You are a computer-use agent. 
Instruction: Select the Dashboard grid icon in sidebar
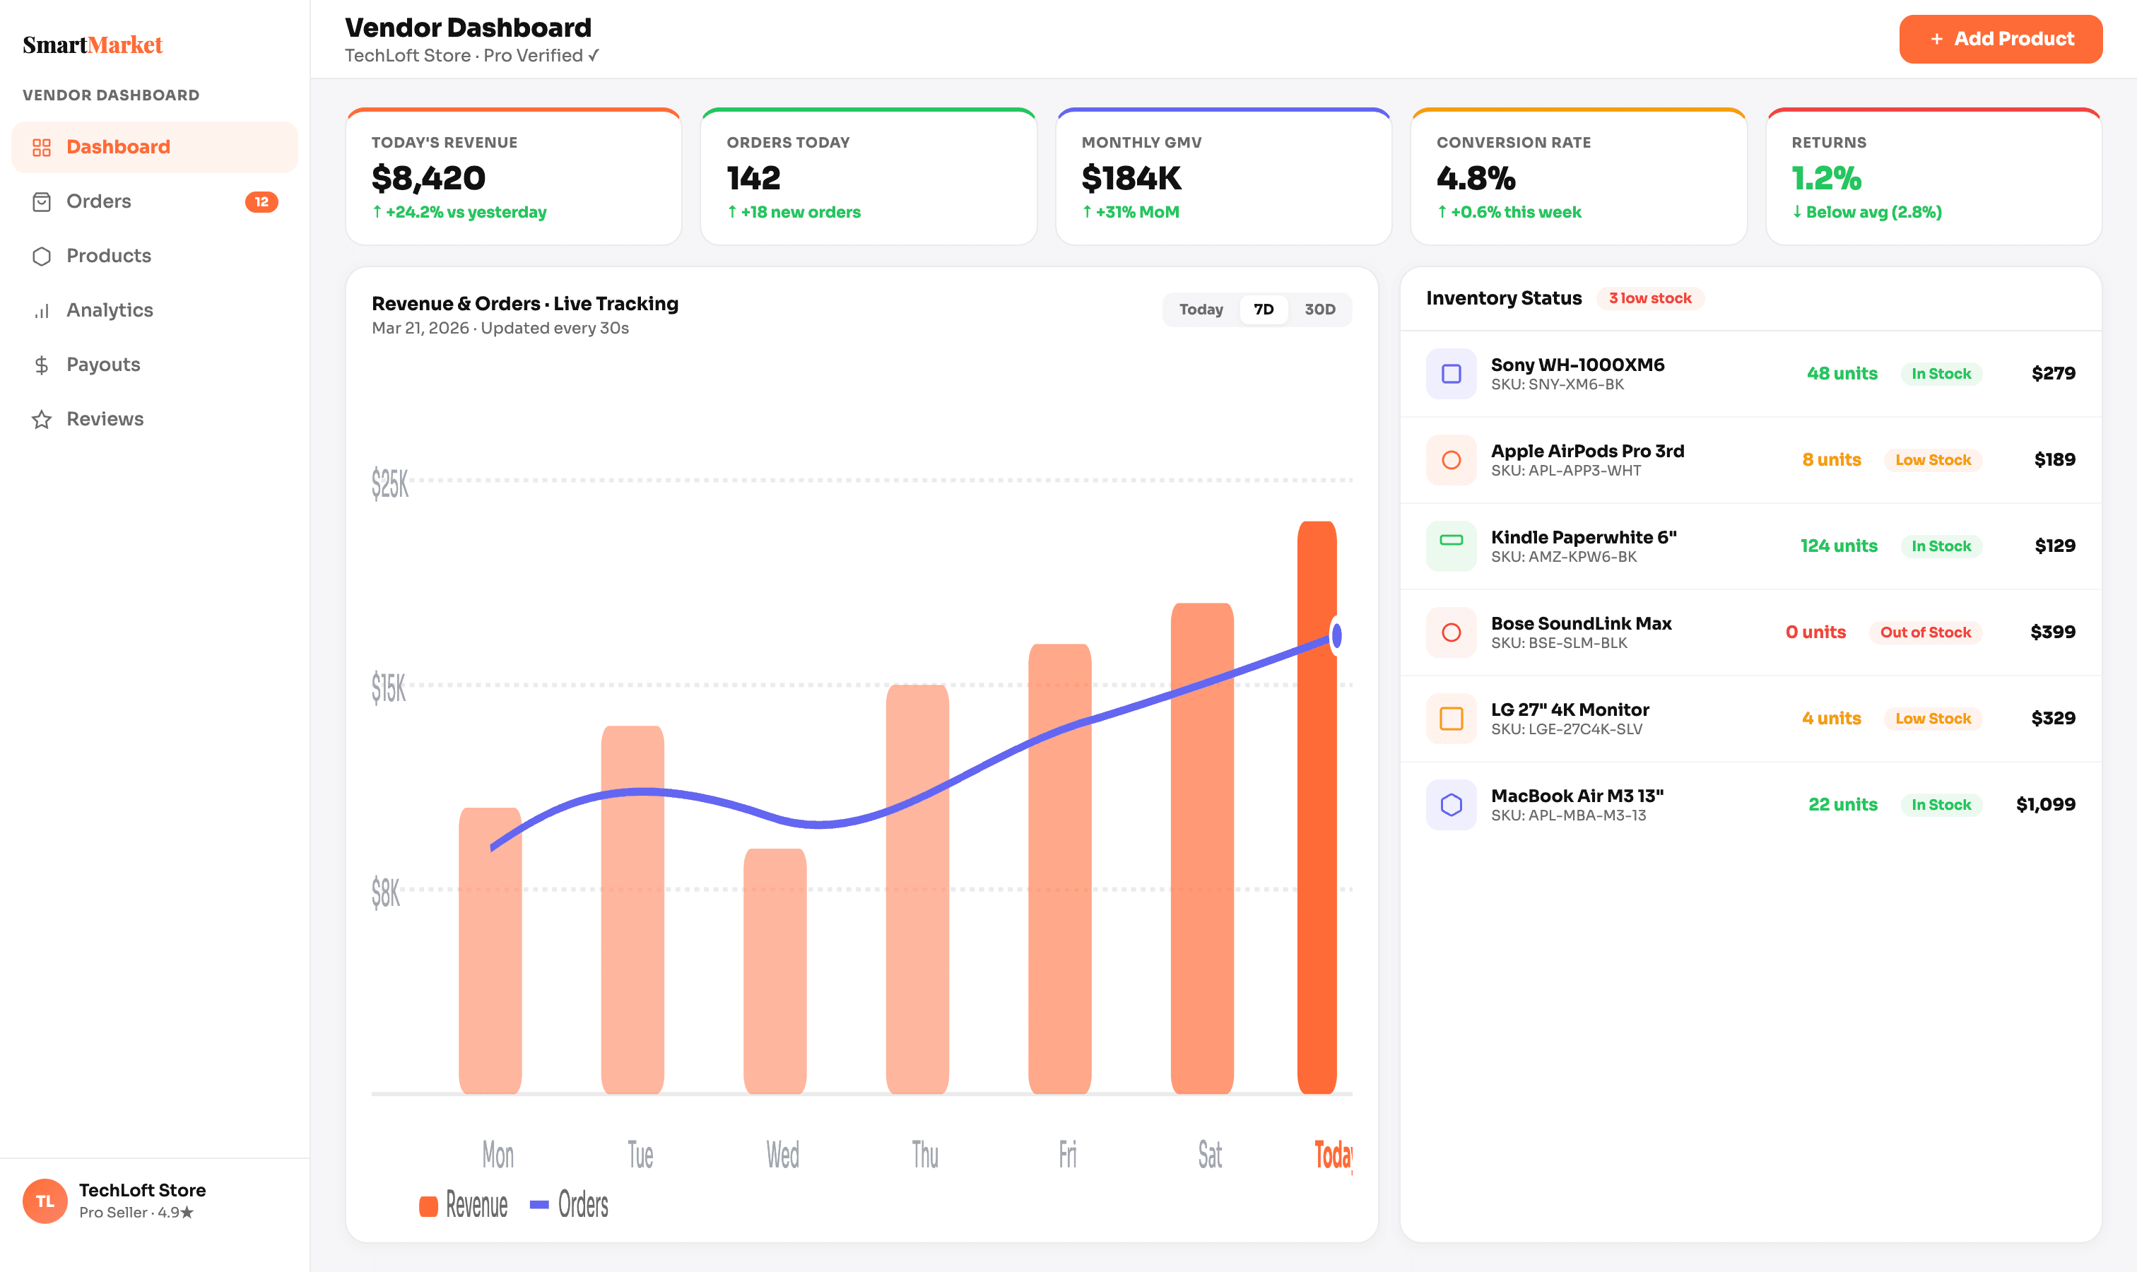pos(41,146)
